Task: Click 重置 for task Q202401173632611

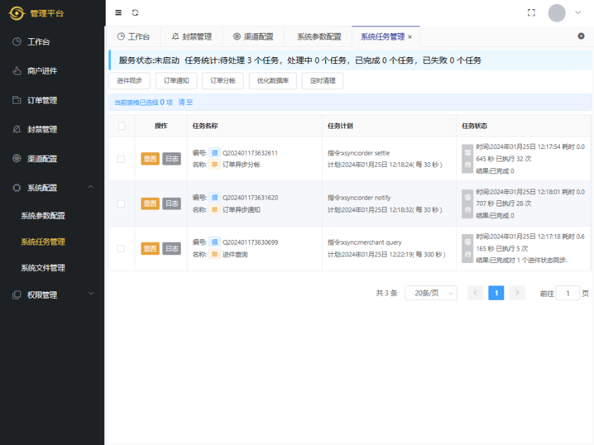Action: tap(150, 159)
